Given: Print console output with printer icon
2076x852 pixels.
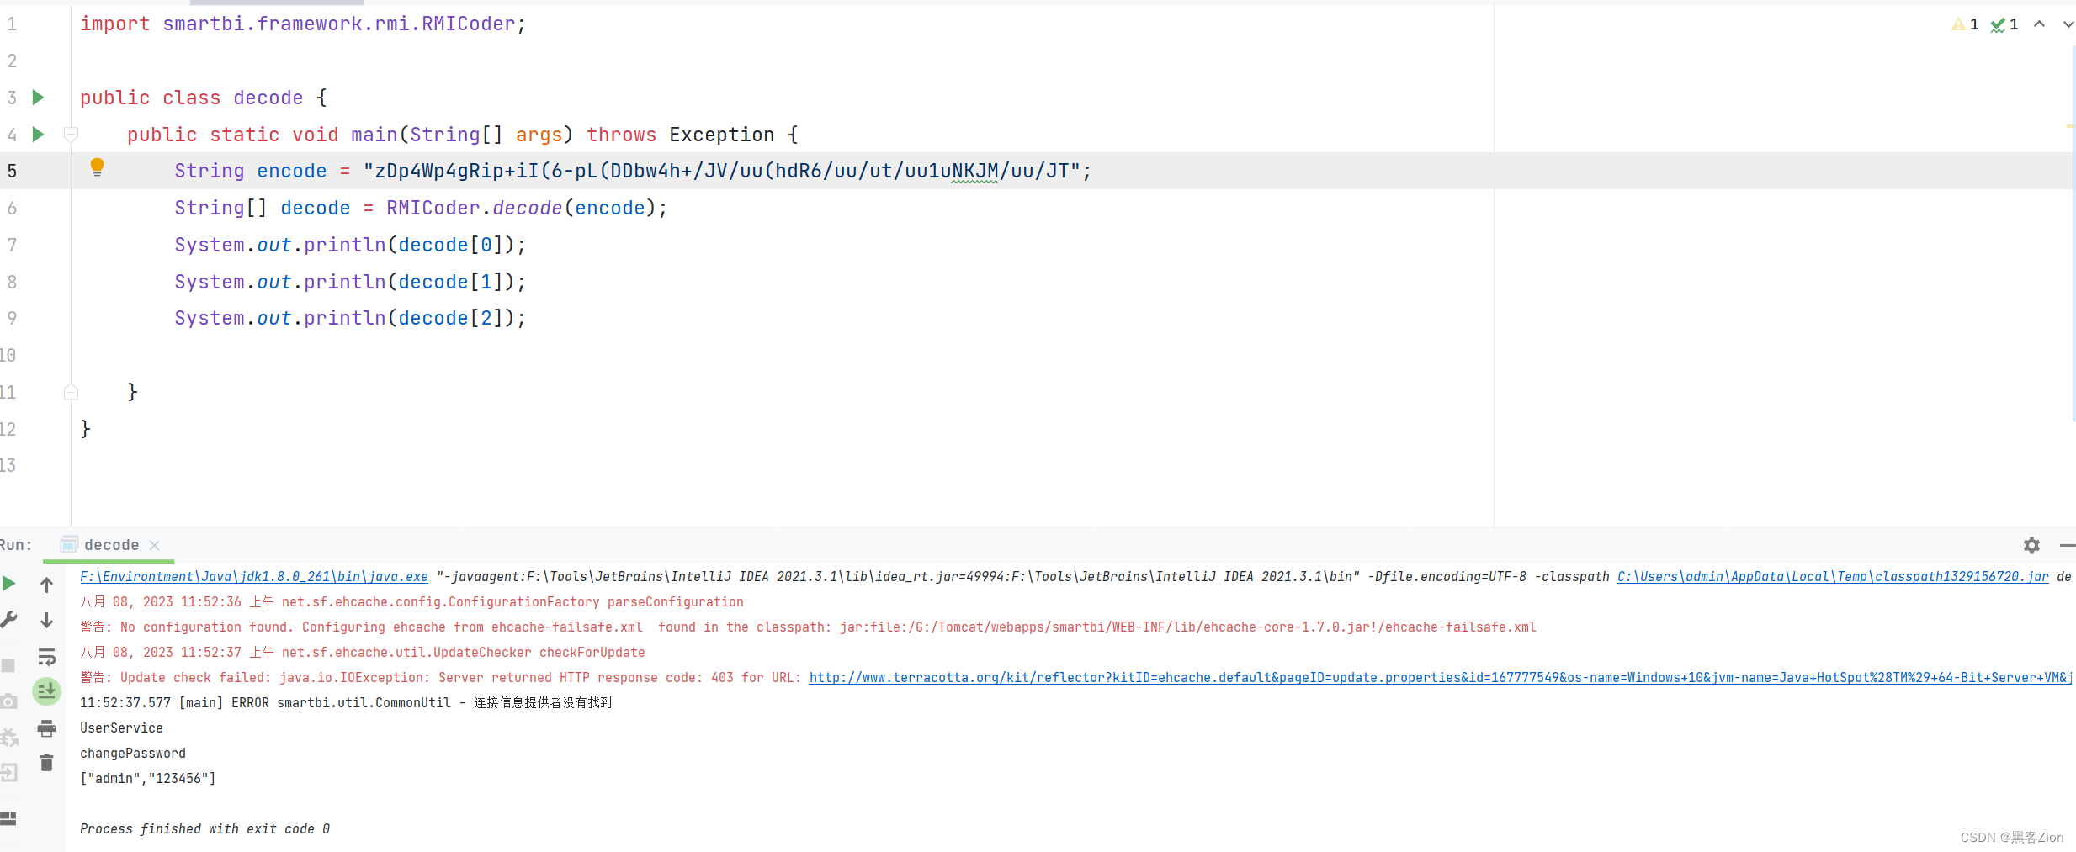Looking at the screenshot, I should (x=47, y=728).
